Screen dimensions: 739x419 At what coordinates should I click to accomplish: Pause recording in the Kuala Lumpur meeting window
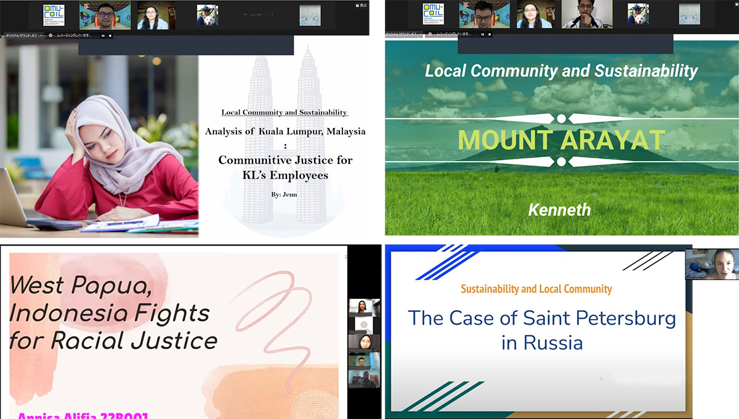click(x=102, y=35)
